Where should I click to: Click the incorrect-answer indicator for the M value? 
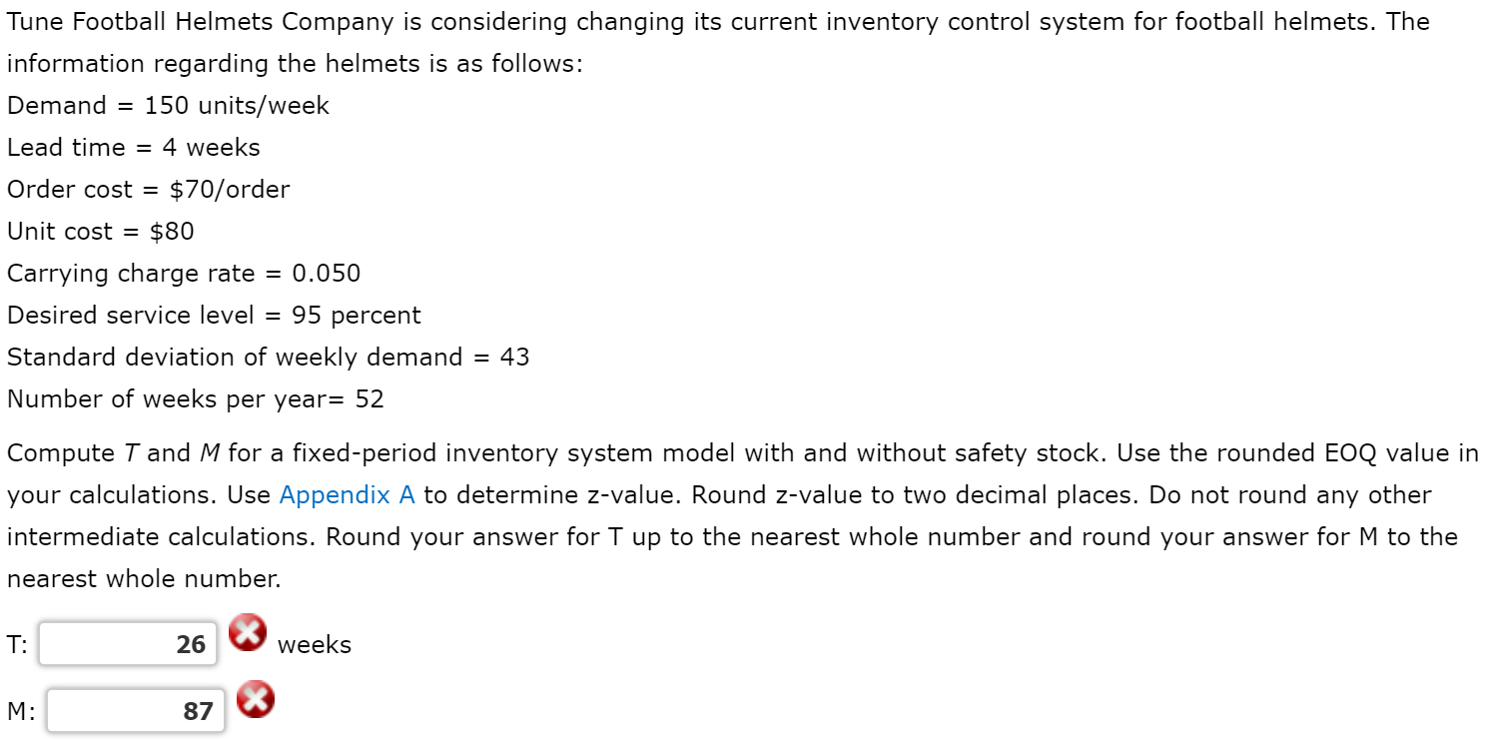(x=255, y=698)
